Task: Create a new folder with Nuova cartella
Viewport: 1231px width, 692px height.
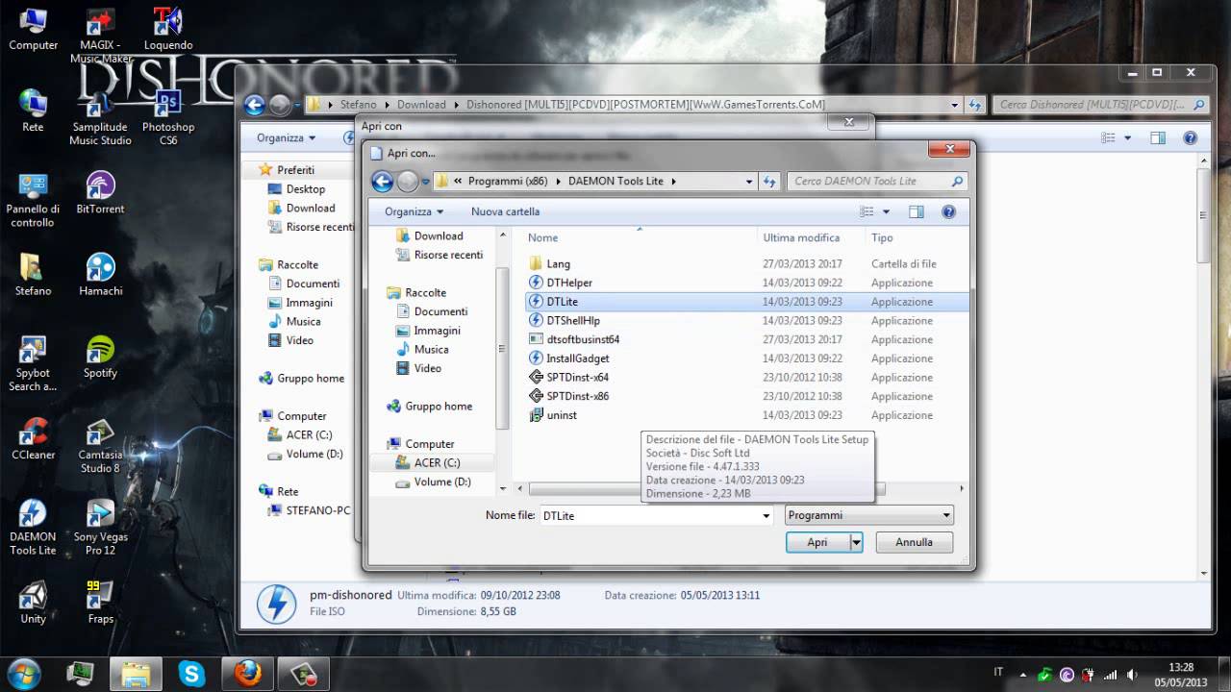Action: click(505, 211)
